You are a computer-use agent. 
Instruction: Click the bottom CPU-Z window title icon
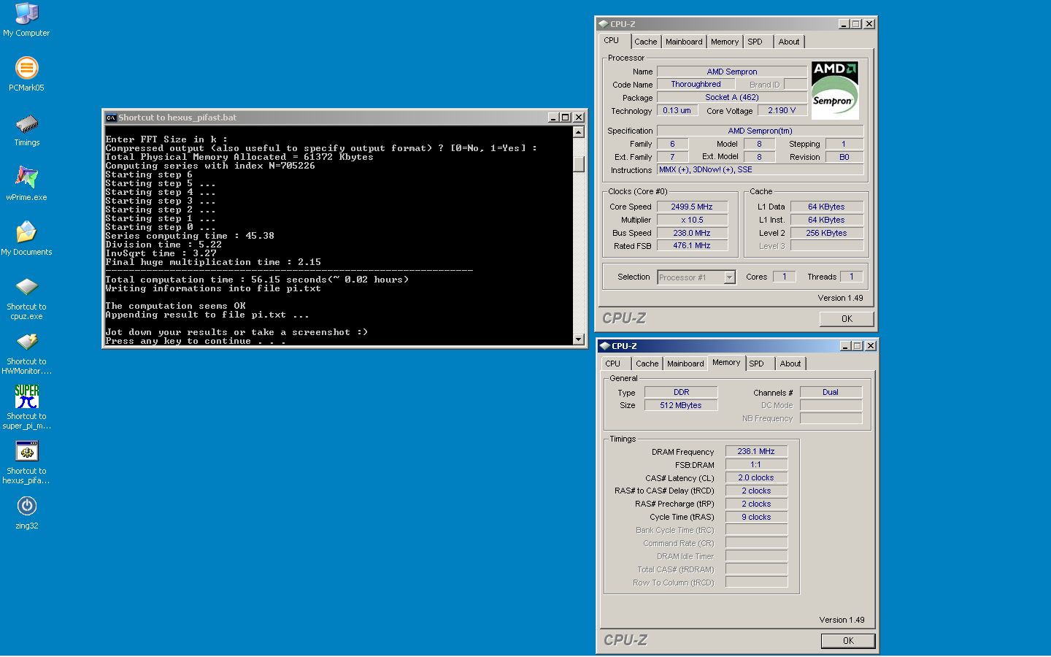point(604,346)
